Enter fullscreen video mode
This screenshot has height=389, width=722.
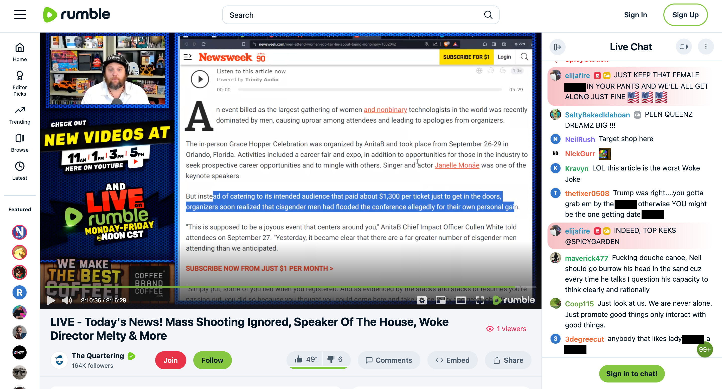pyautogui.click(x=480, y=300)
